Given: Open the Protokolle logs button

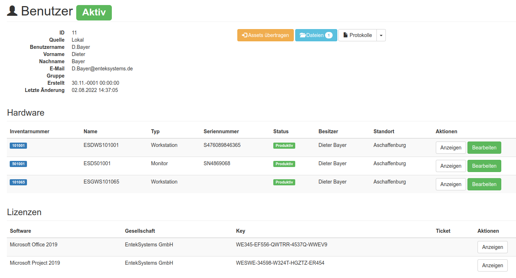Looking at the screenshot, I should pos(357,35).
